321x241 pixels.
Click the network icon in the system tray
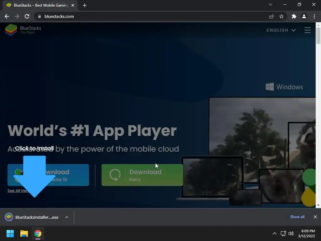click(283, 233)
